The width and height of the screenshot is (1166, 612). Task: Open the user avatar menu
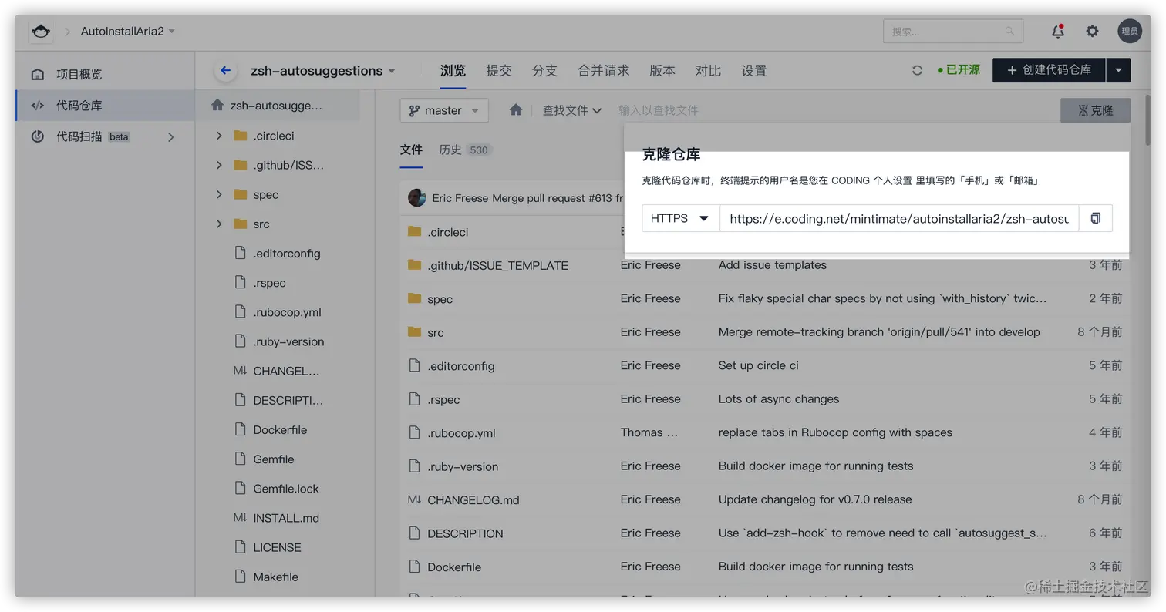click(x=1130, y=32)
